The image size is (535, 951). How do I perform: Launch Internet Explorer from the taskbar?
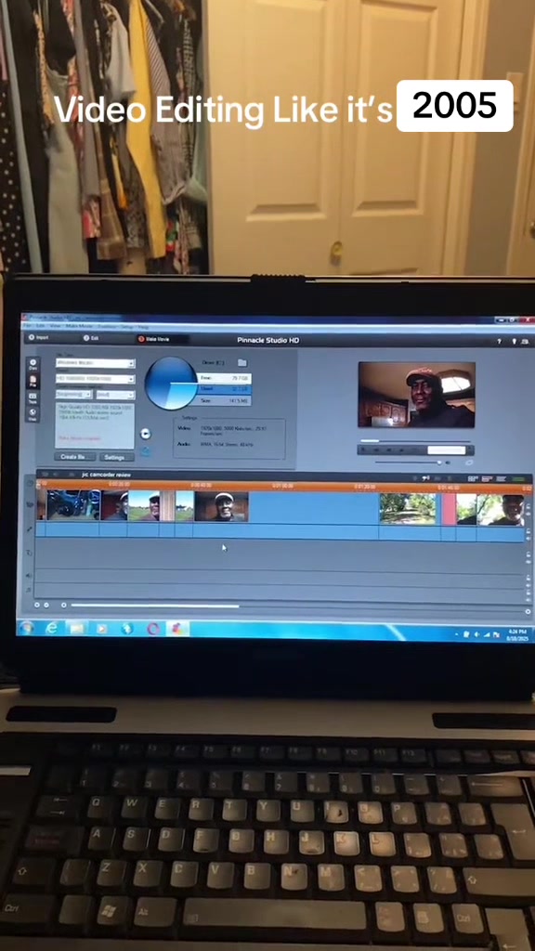[51, 628]
